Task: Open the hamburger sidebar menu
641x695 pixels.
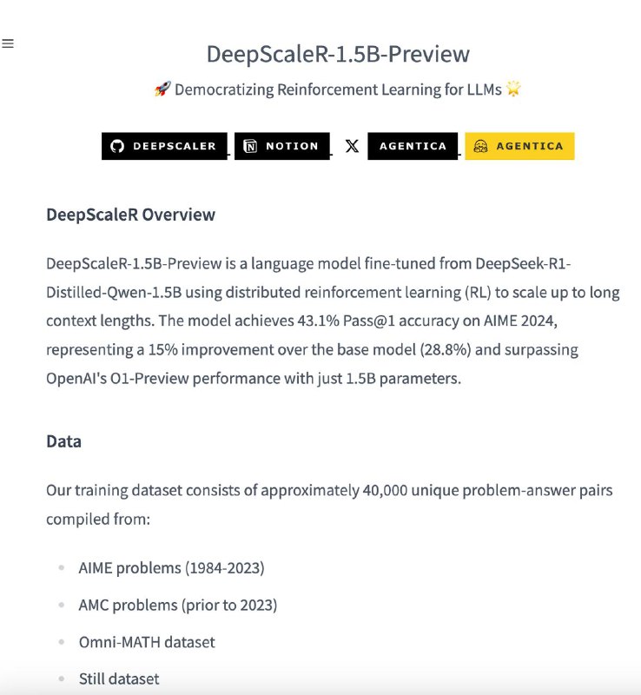Action: tap(8, 43)
